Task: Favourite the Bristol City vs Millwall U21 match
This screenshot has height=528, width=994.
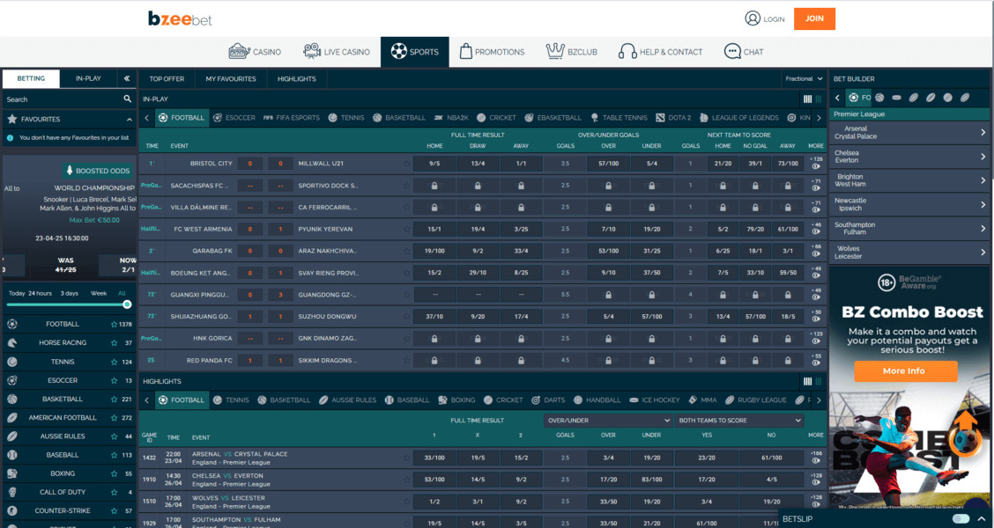Action: click(x=406, y=164)
